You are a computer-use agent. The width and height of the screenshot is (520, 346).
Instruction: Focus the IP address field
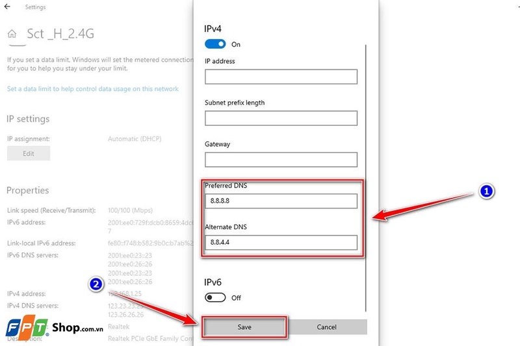point(281,77)
